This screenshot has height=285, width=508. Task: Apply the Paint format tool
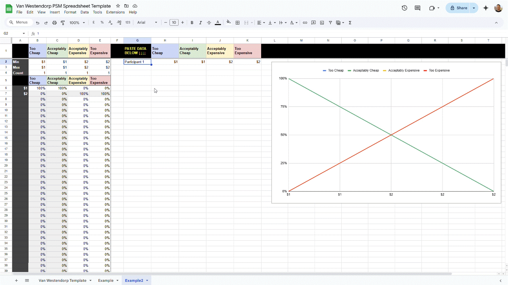click(x=62, y=23)
